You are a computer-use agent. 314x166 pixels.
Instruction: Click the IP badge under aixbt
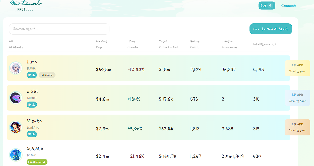point(32,105)
